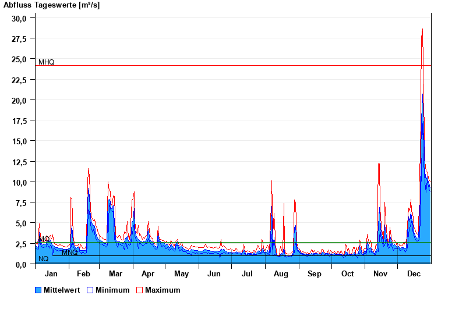466x320 pixels.
Task: Click the 15,0 y-axis tick label
Action: point(19,141)
